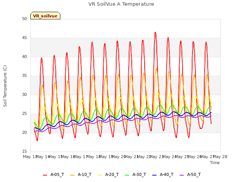
Task: Select the A-05_T legend label
Action: pyautogui.click(x=57, y=174)
